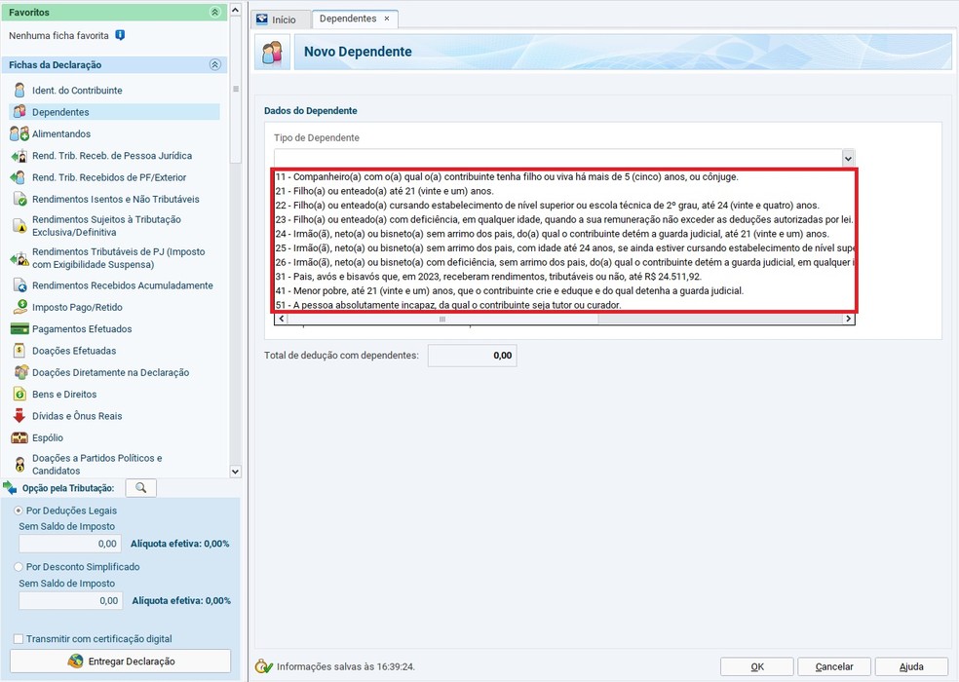Image resolution: width=959 pixels, height=682 pixels.
Task: Click the Ajuda button
Action: point(911,666)
